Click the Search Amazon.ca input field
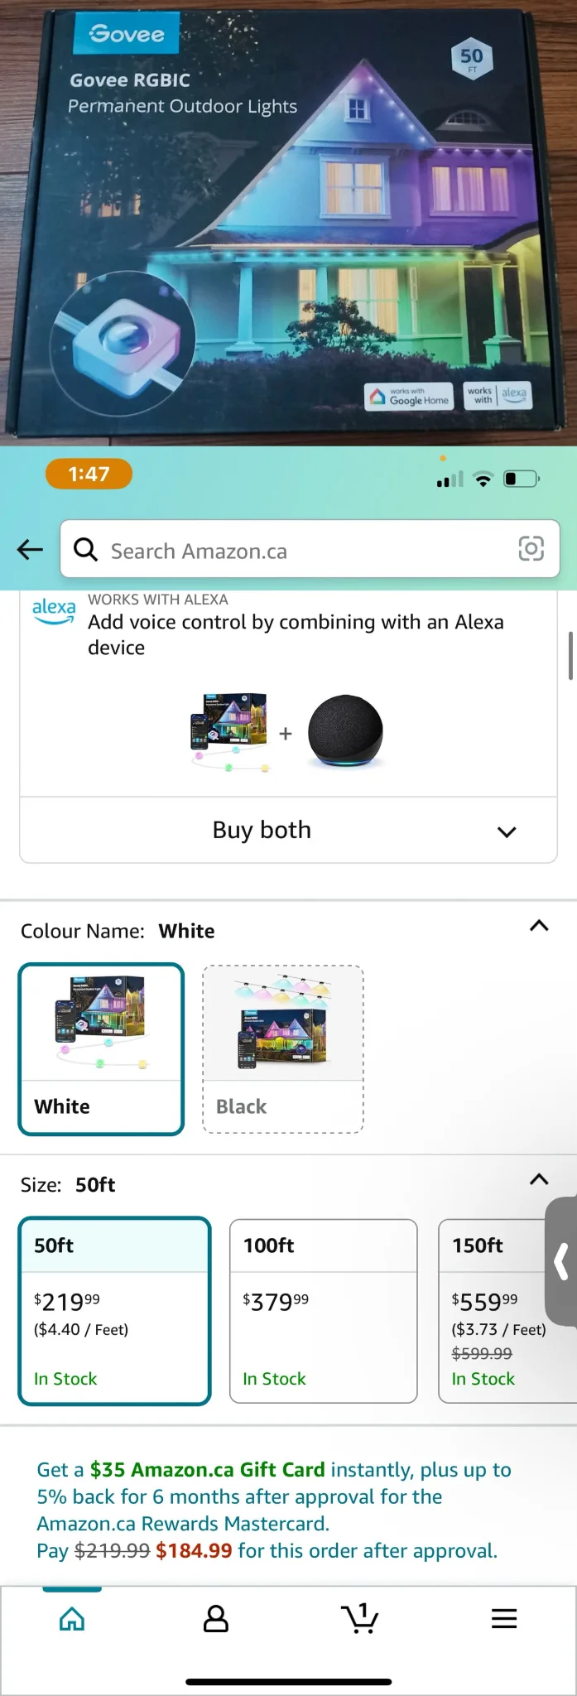 pyautogui.click(x=306, y=551)
